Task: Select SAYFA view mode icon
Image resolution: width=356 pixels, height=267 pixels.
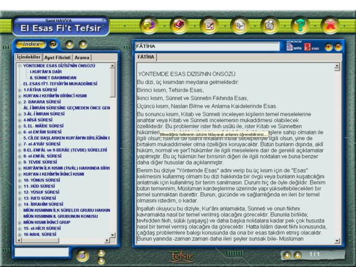Action: point(293,46)
